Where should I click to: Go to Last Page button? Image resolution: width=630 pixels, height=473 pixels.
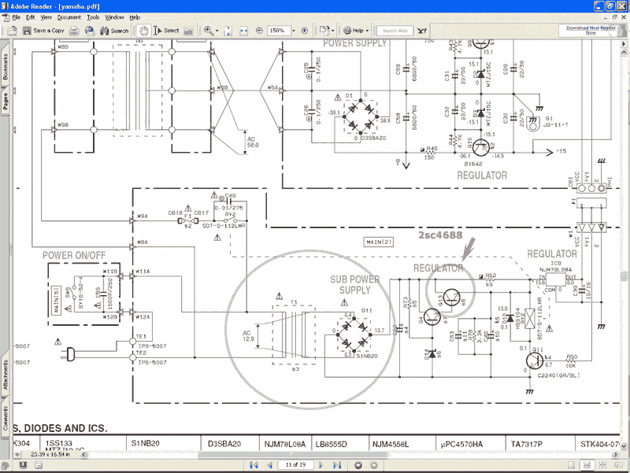337,465
